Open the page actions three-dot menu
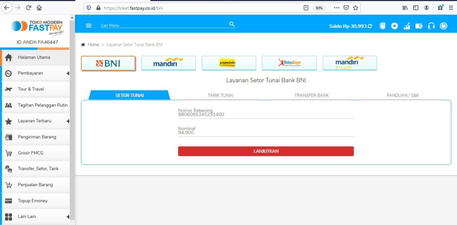 tap(337, 8)
